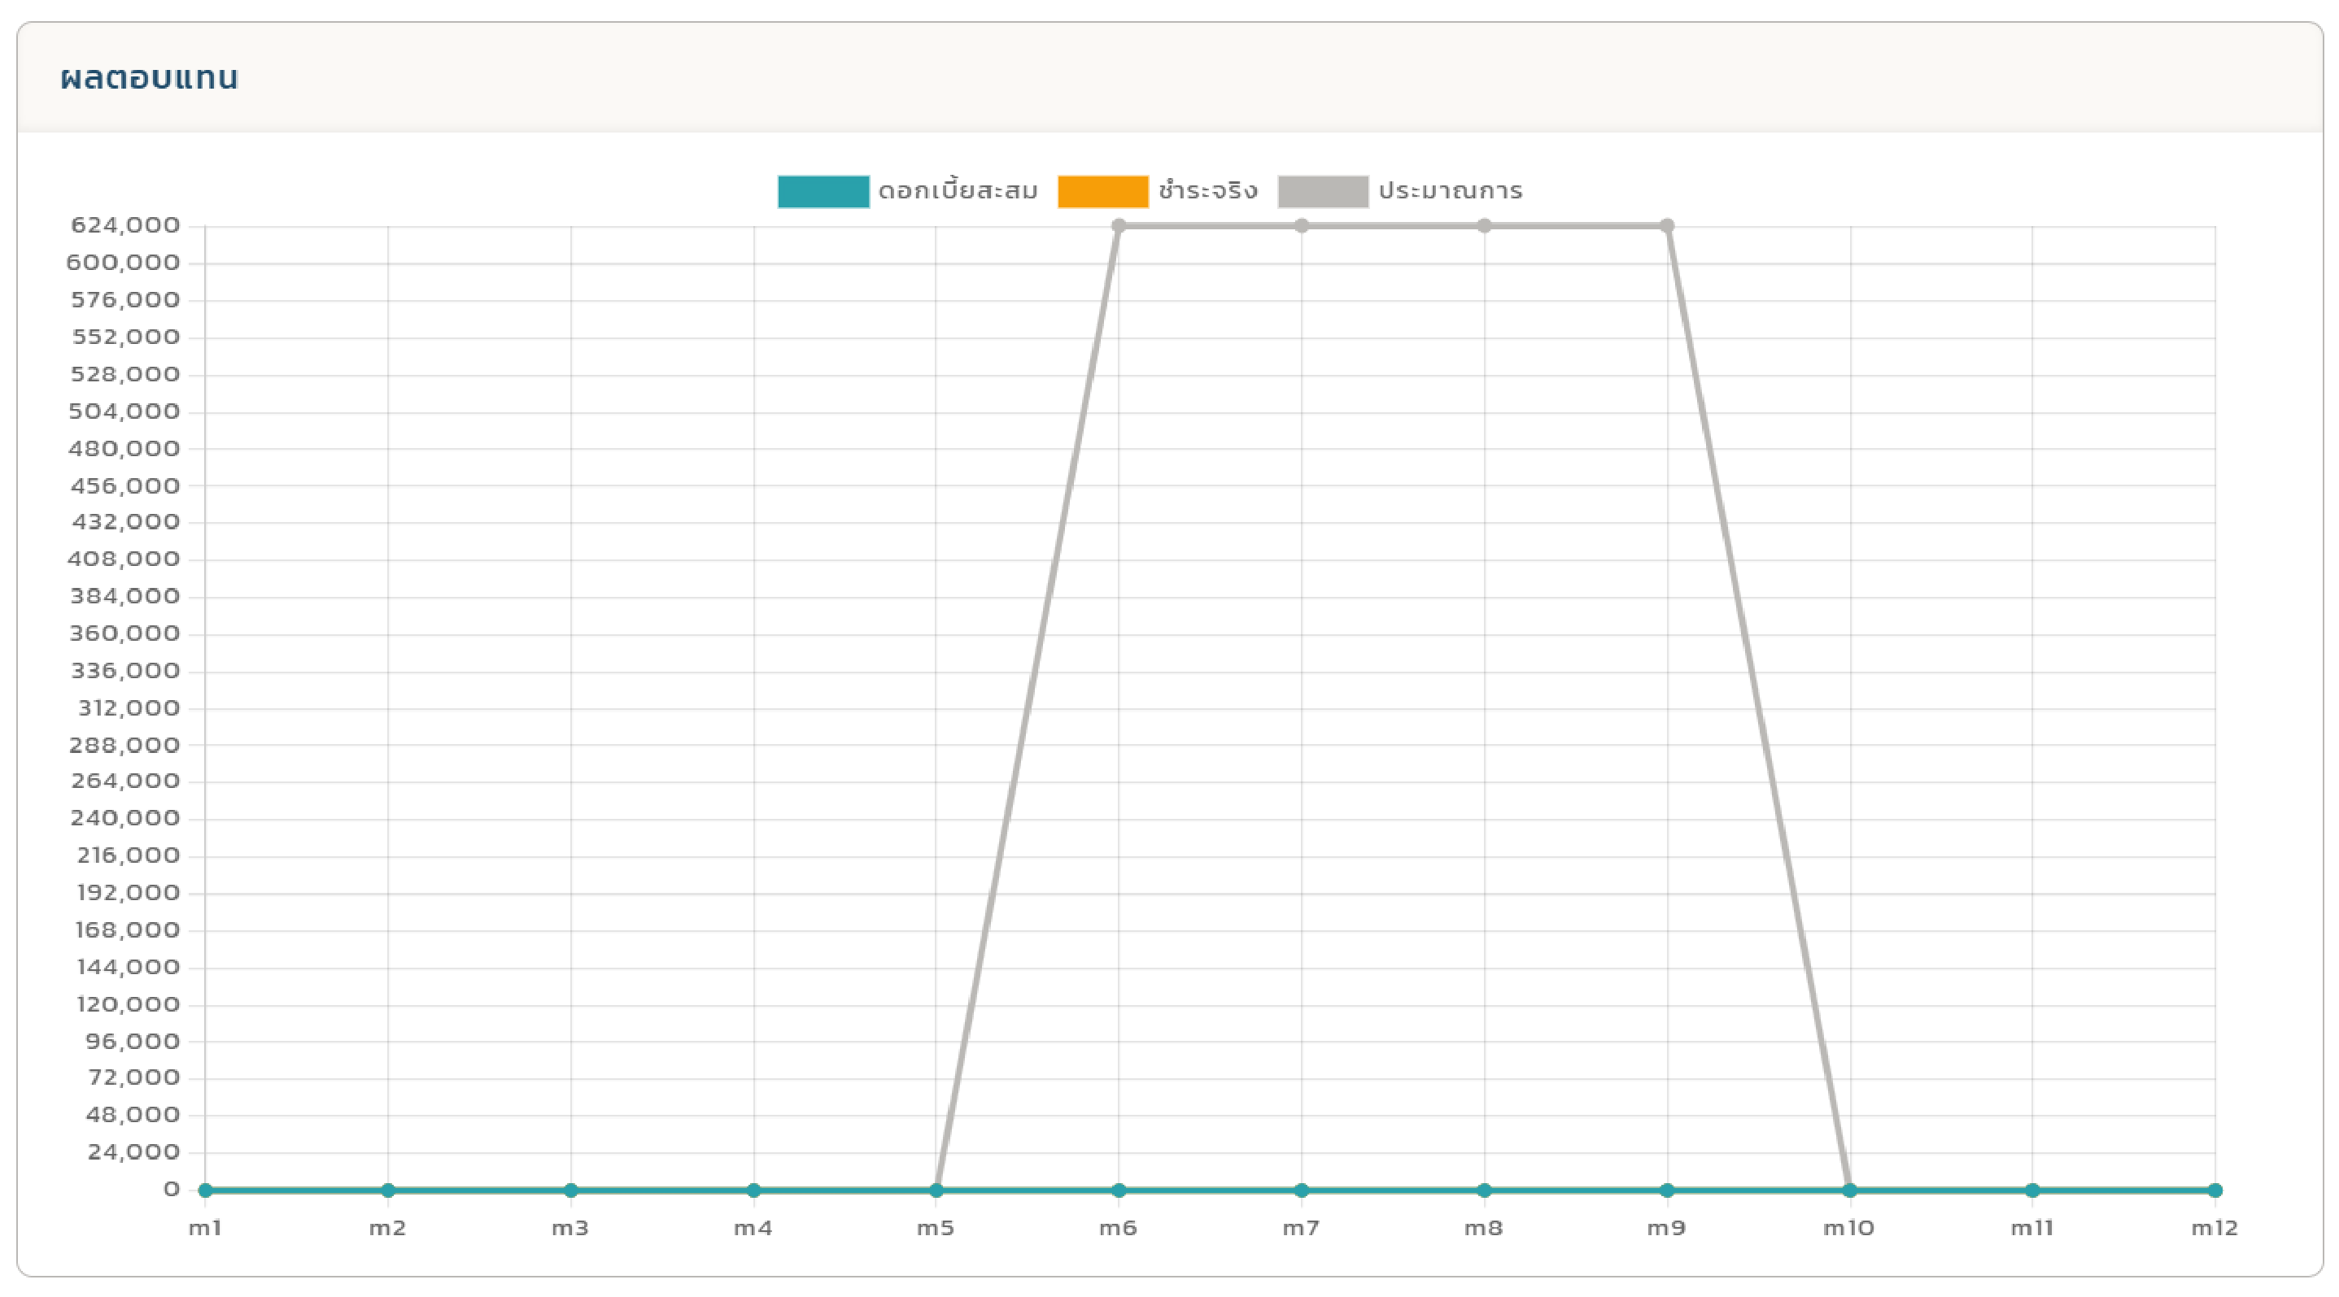Click the teal data point at m3
Image resolution: width=2339 pixels, height=1297 pixels.
pos(570,1190)
